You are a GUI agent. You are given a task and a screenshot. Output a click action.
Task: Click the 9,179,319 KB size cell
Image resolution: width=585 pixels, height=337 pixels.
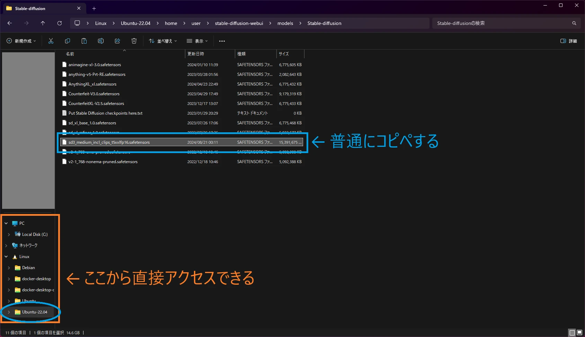point(290,94)
